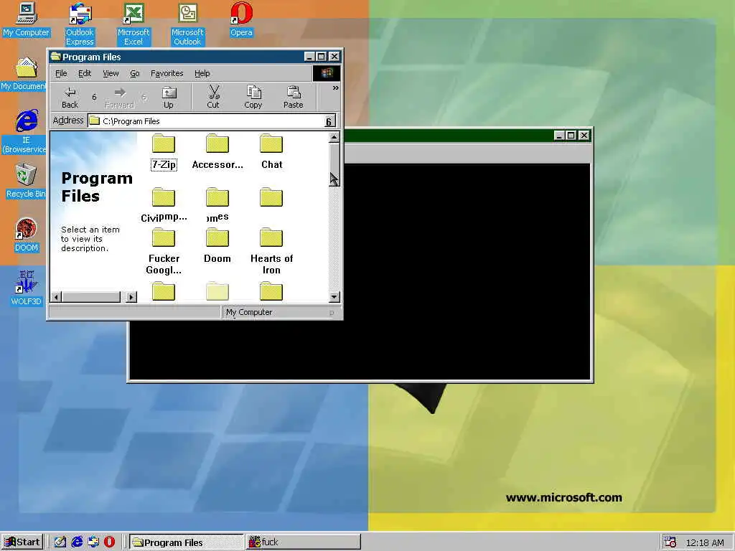Maximize the black background window

click(x=571, y=136)
